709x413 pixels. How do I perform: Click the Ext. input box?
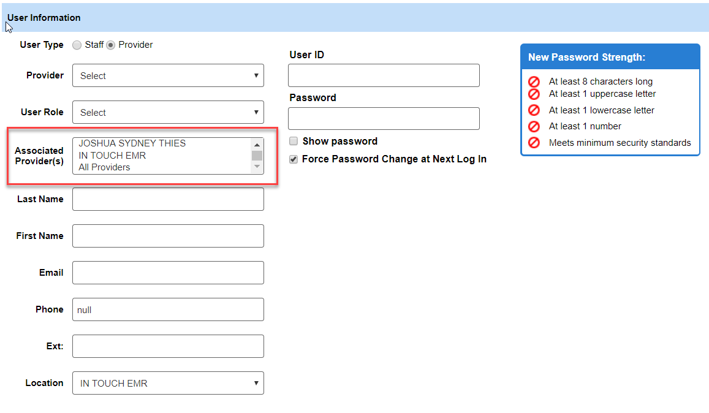tap(168, 346)
